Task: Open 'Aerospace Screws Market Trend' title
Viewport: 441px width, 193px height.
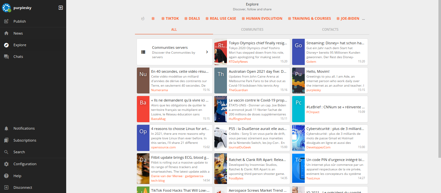Action: [258, 190]
